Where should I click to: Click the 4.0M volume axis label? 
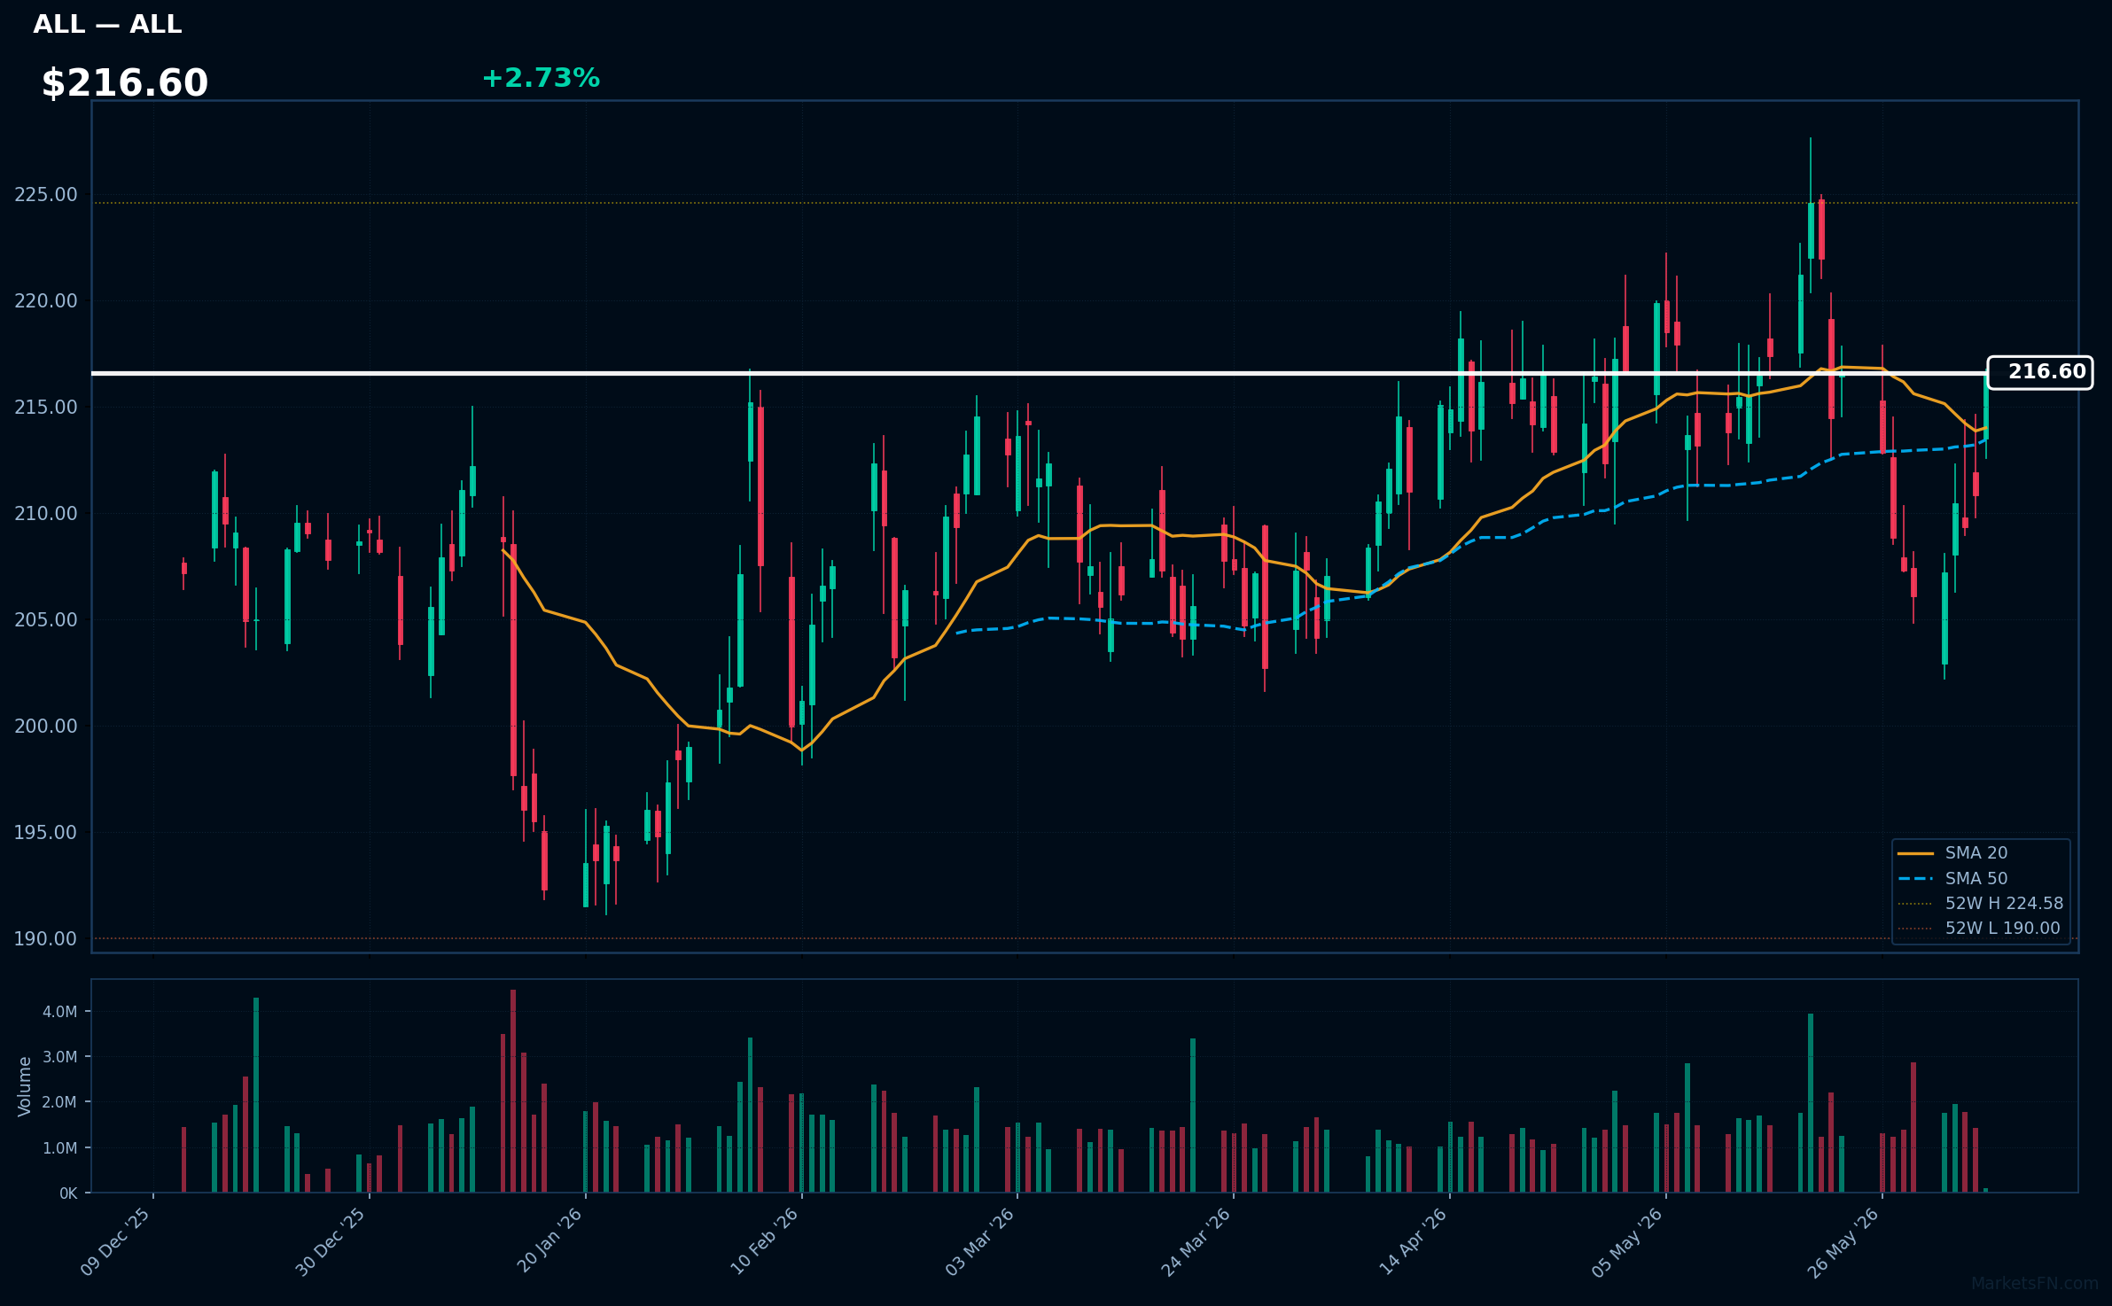60,1012
